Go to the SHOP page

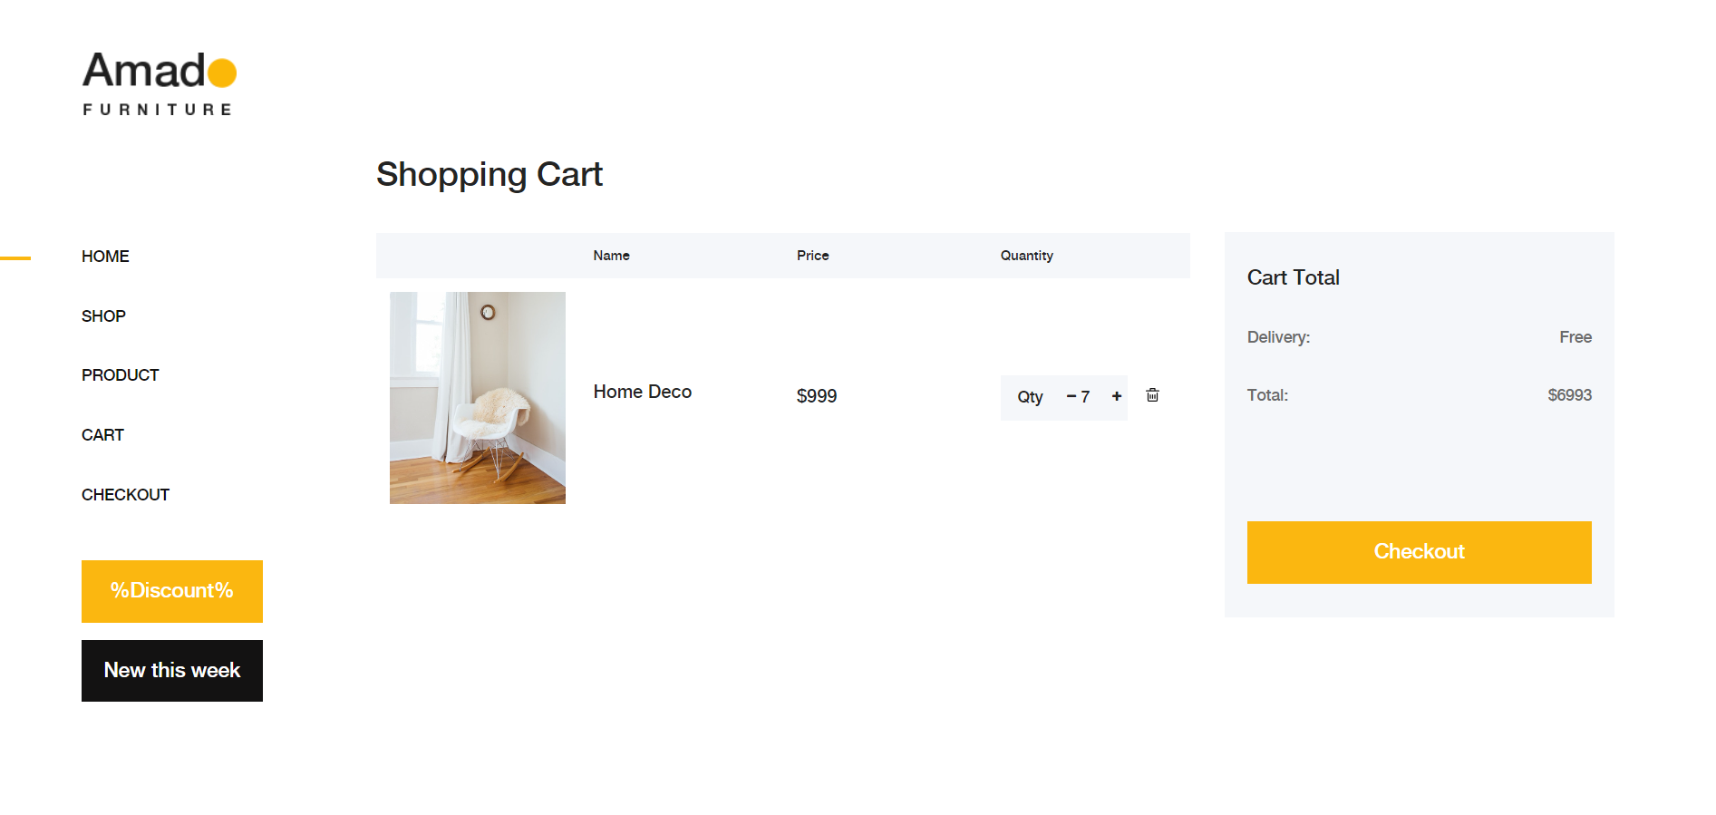click(103, 316)
